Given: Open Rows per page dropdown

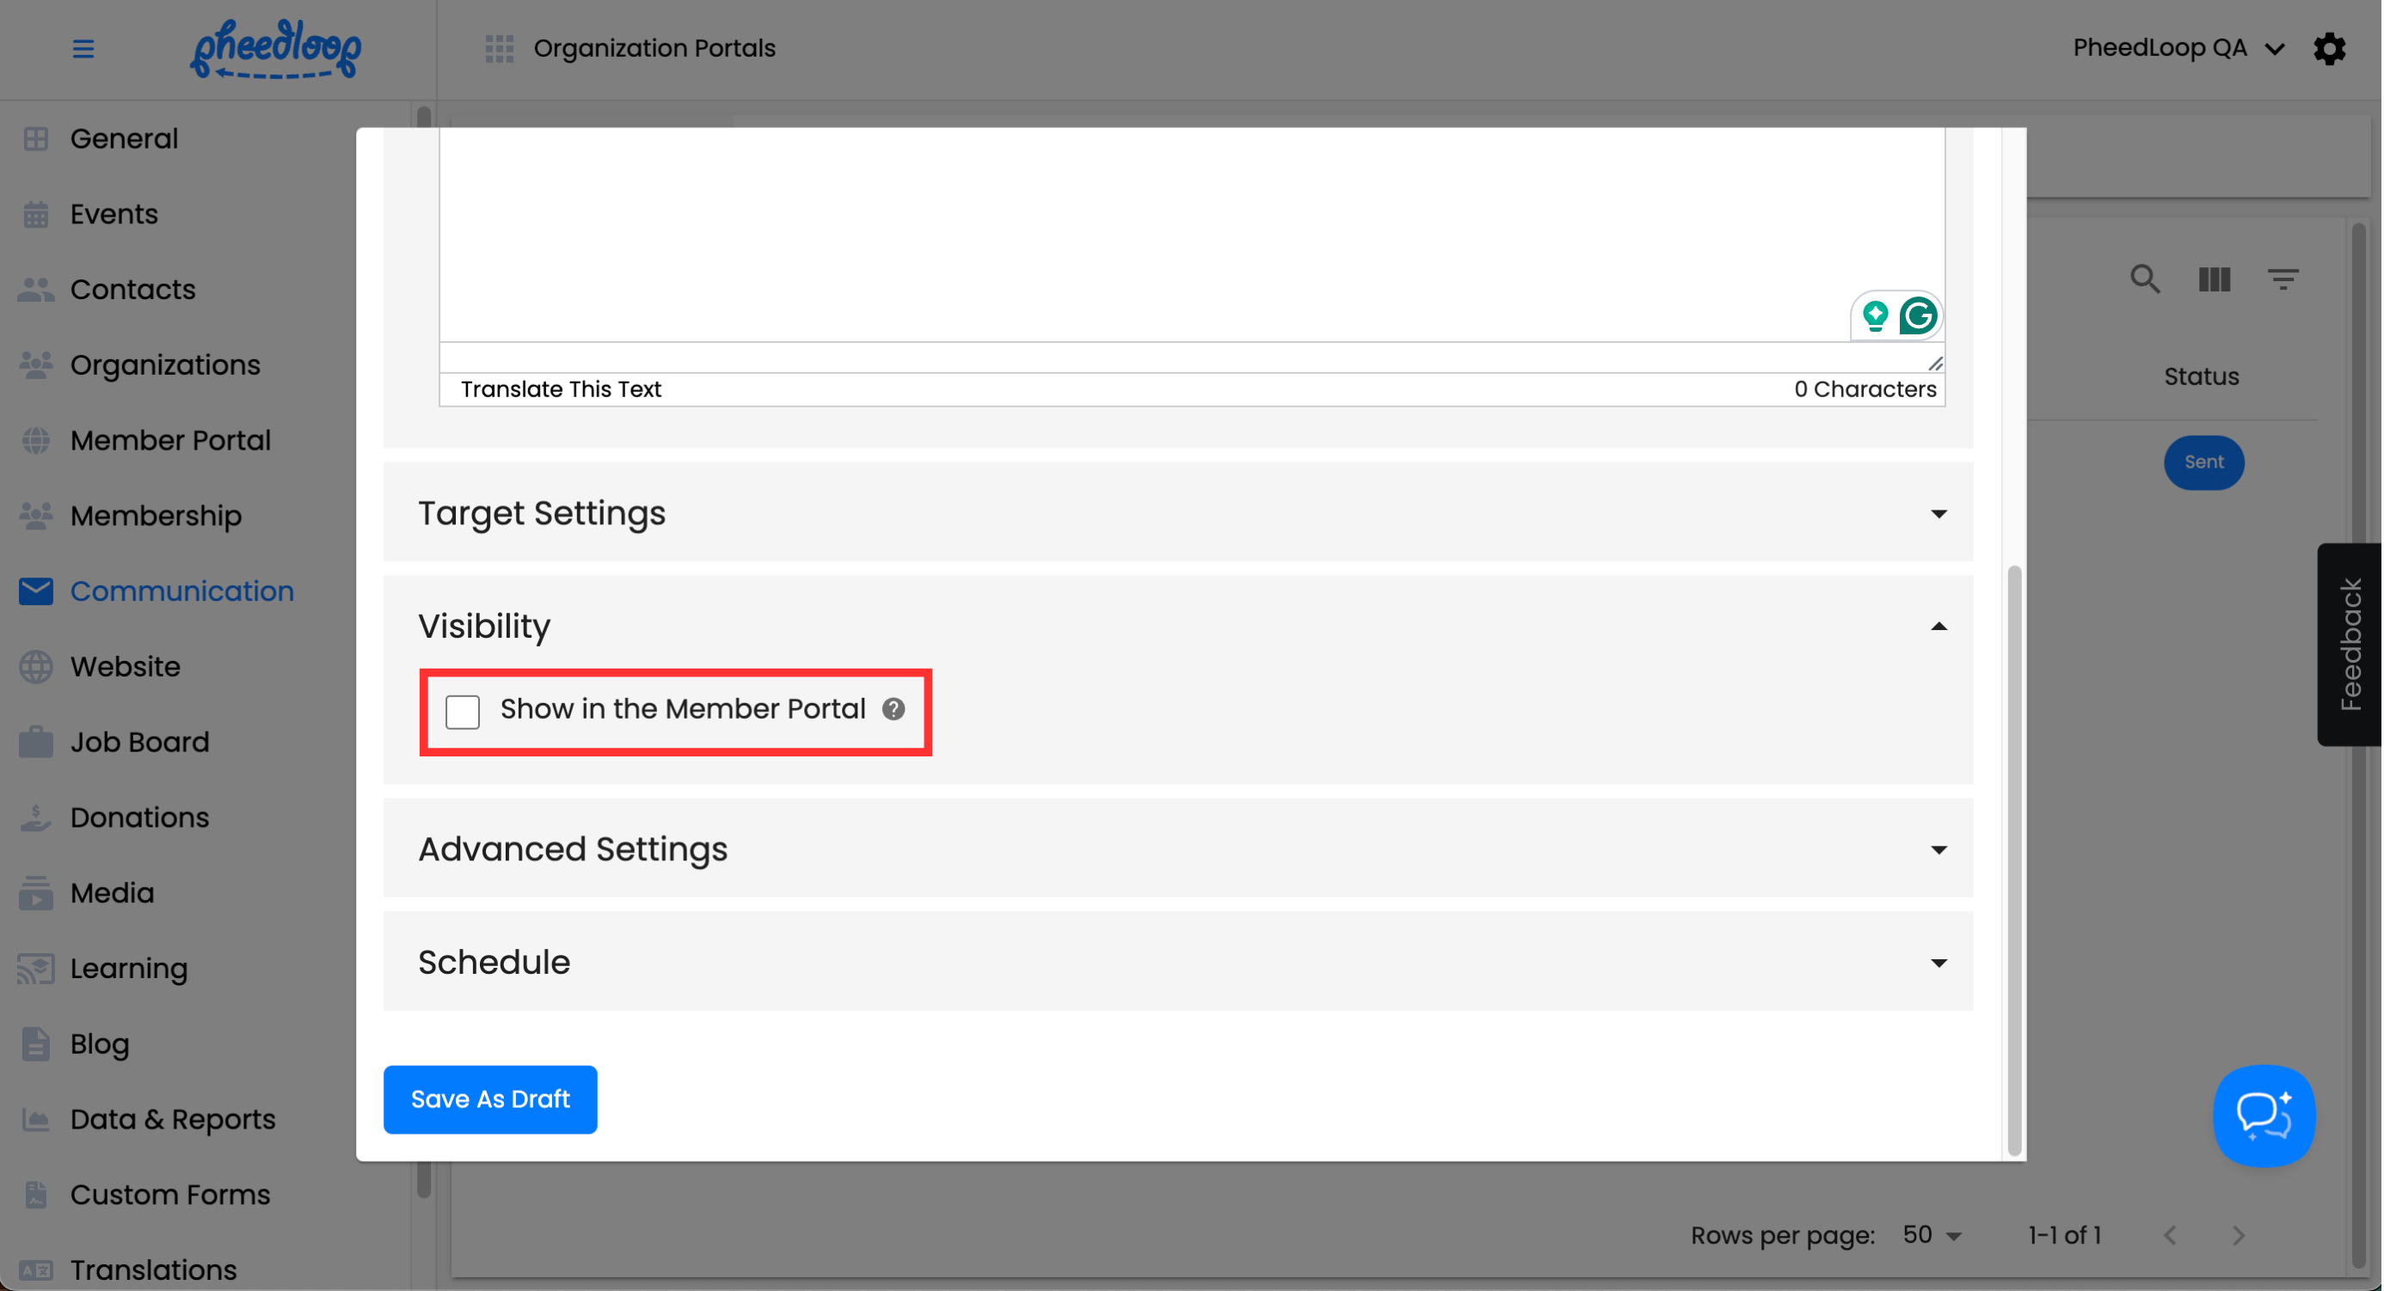Looking at the screenshot, I should [x=1932, y=1235].
